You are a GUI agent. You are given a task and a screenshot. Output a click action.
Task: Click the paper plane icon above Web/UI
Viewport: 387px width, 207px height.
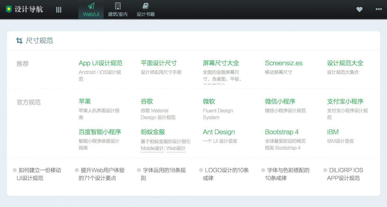pyautogui.click(x=91, y=6)
